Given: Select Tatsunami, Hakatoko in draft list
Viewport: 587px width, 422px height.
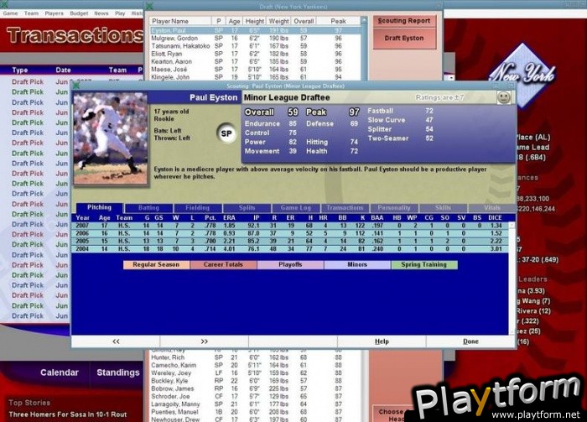Looking at the screenshot, I should (x=255, y=46).
